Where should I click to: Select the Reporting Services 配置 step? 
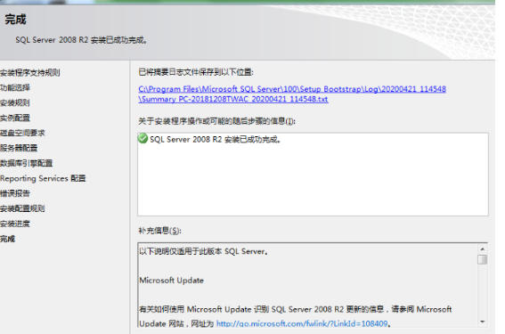point(43,178)
